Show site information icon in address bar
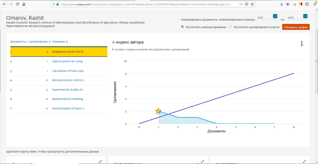The image size is (318, 164). (x=53, y=4)
